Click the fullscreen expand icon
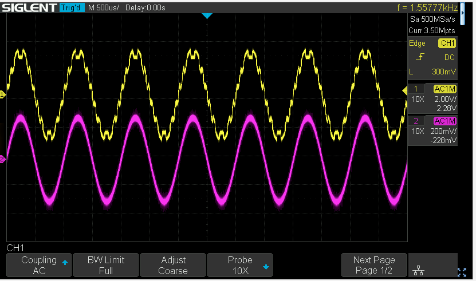 [462, 271]
